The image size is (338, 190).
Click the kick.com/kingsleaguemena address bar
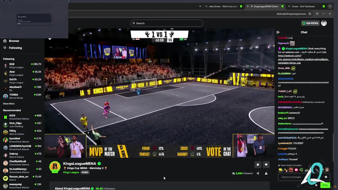[x=291, y=14]
